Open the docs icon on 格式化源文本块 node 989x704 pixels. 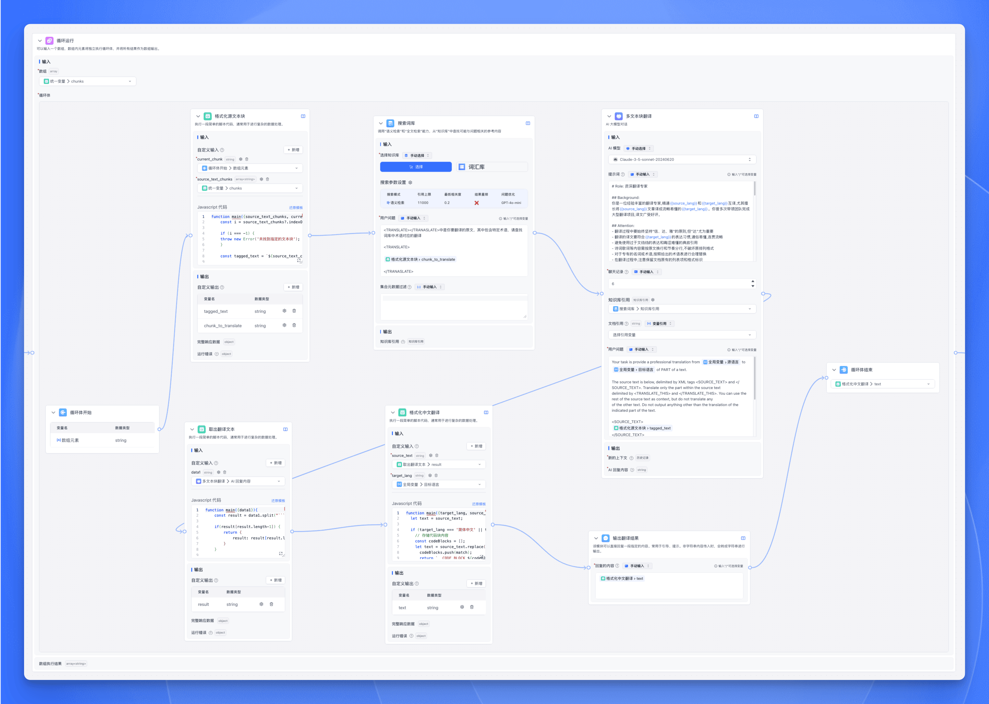(303, 116)
